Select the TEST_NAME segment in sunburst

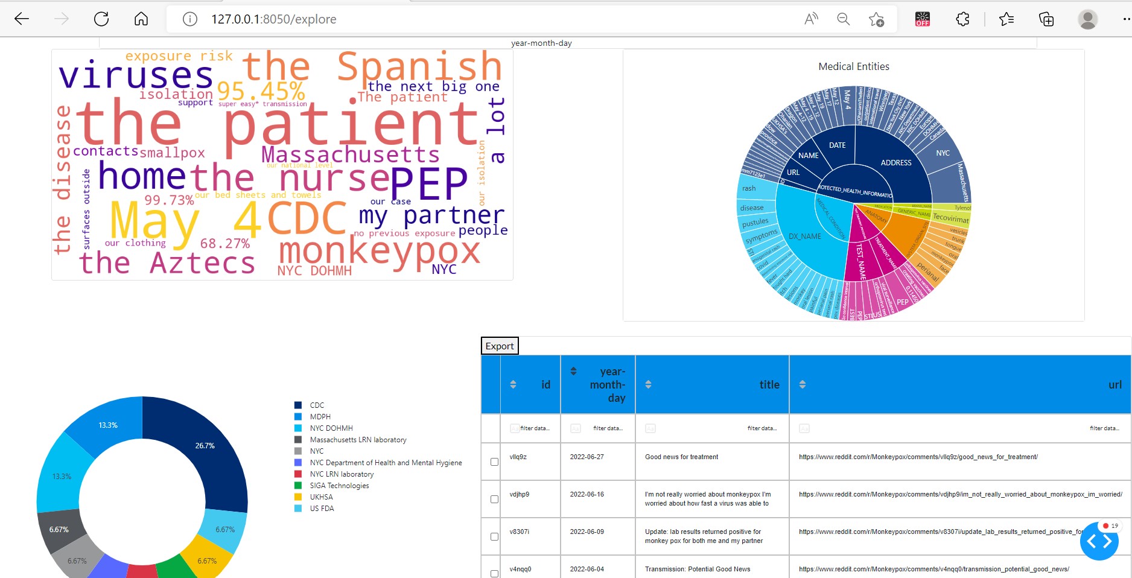(862, 261)
